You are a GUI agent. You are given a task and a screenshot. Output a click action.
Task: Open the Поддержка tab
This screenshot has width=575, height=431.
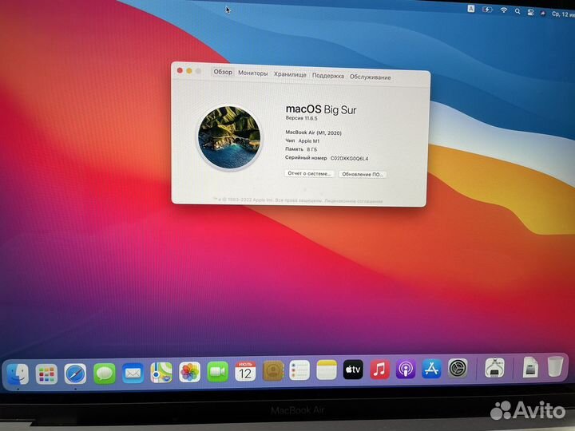coord(328,76)
